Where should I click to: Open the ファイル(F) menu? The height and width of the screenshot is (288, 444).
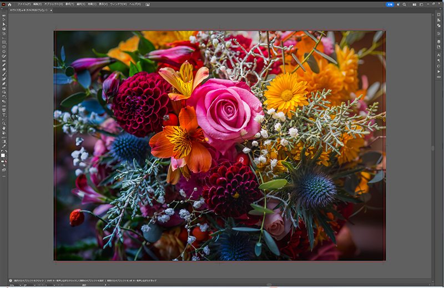[x=24, y=4]
